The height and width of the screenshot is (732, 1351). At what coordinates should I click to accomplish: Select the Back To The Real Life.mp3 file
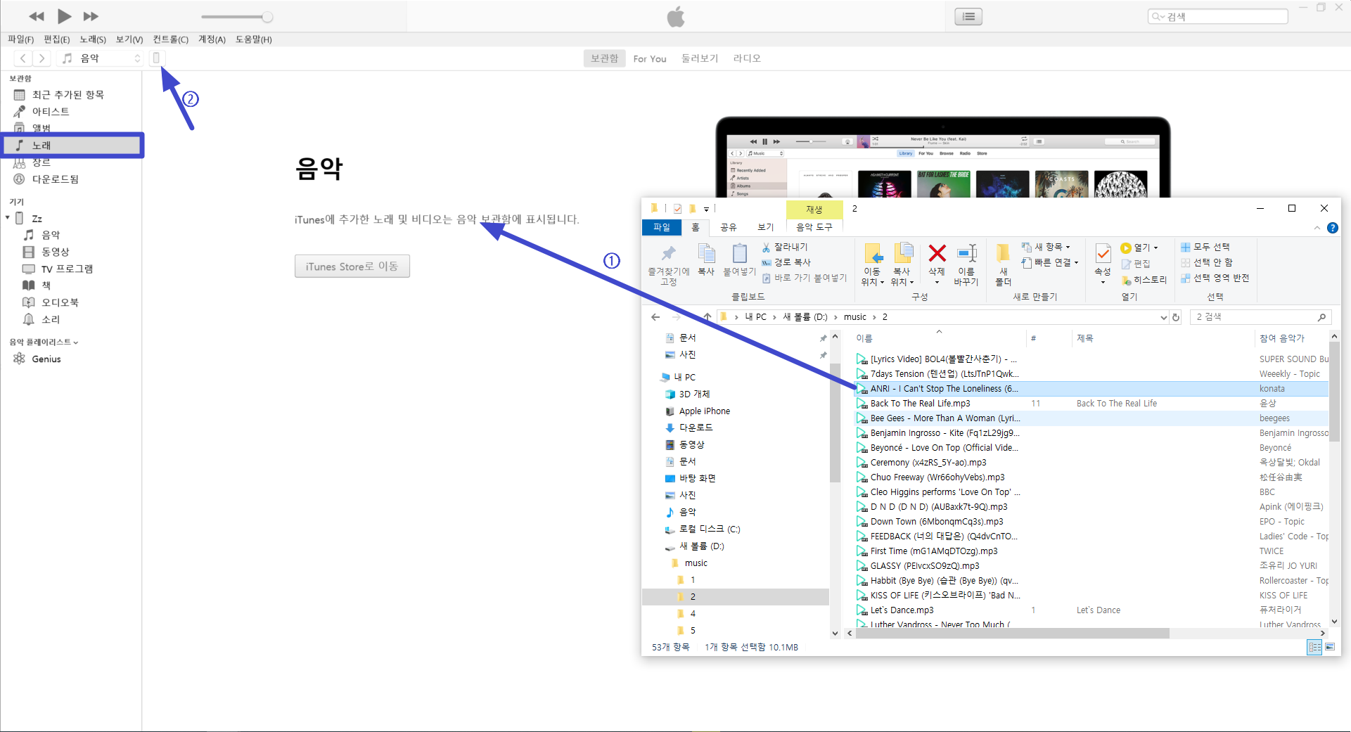(x=920, y=404)
